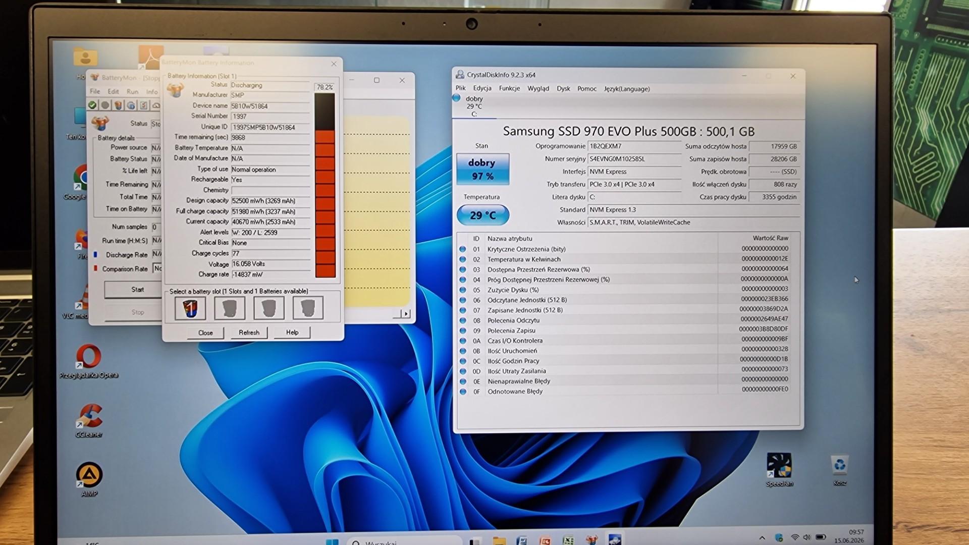
Task: Open Google Chrome desktop shortcut
Action: click(x=80, y=183)
